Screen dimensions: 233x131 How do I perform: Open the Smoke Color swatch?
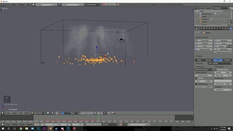pyautogui.click(x=223, y=81)
